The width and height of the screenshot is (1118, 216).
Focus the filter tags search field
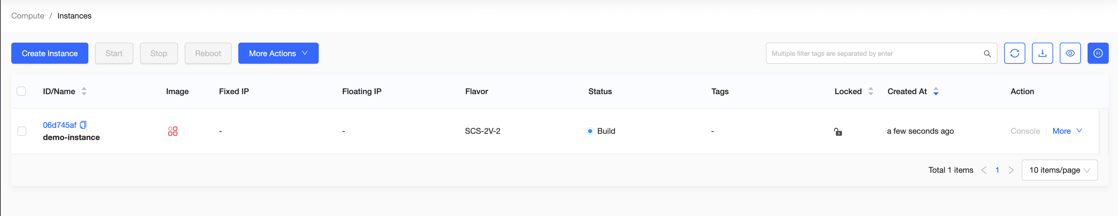pos(872,54)
